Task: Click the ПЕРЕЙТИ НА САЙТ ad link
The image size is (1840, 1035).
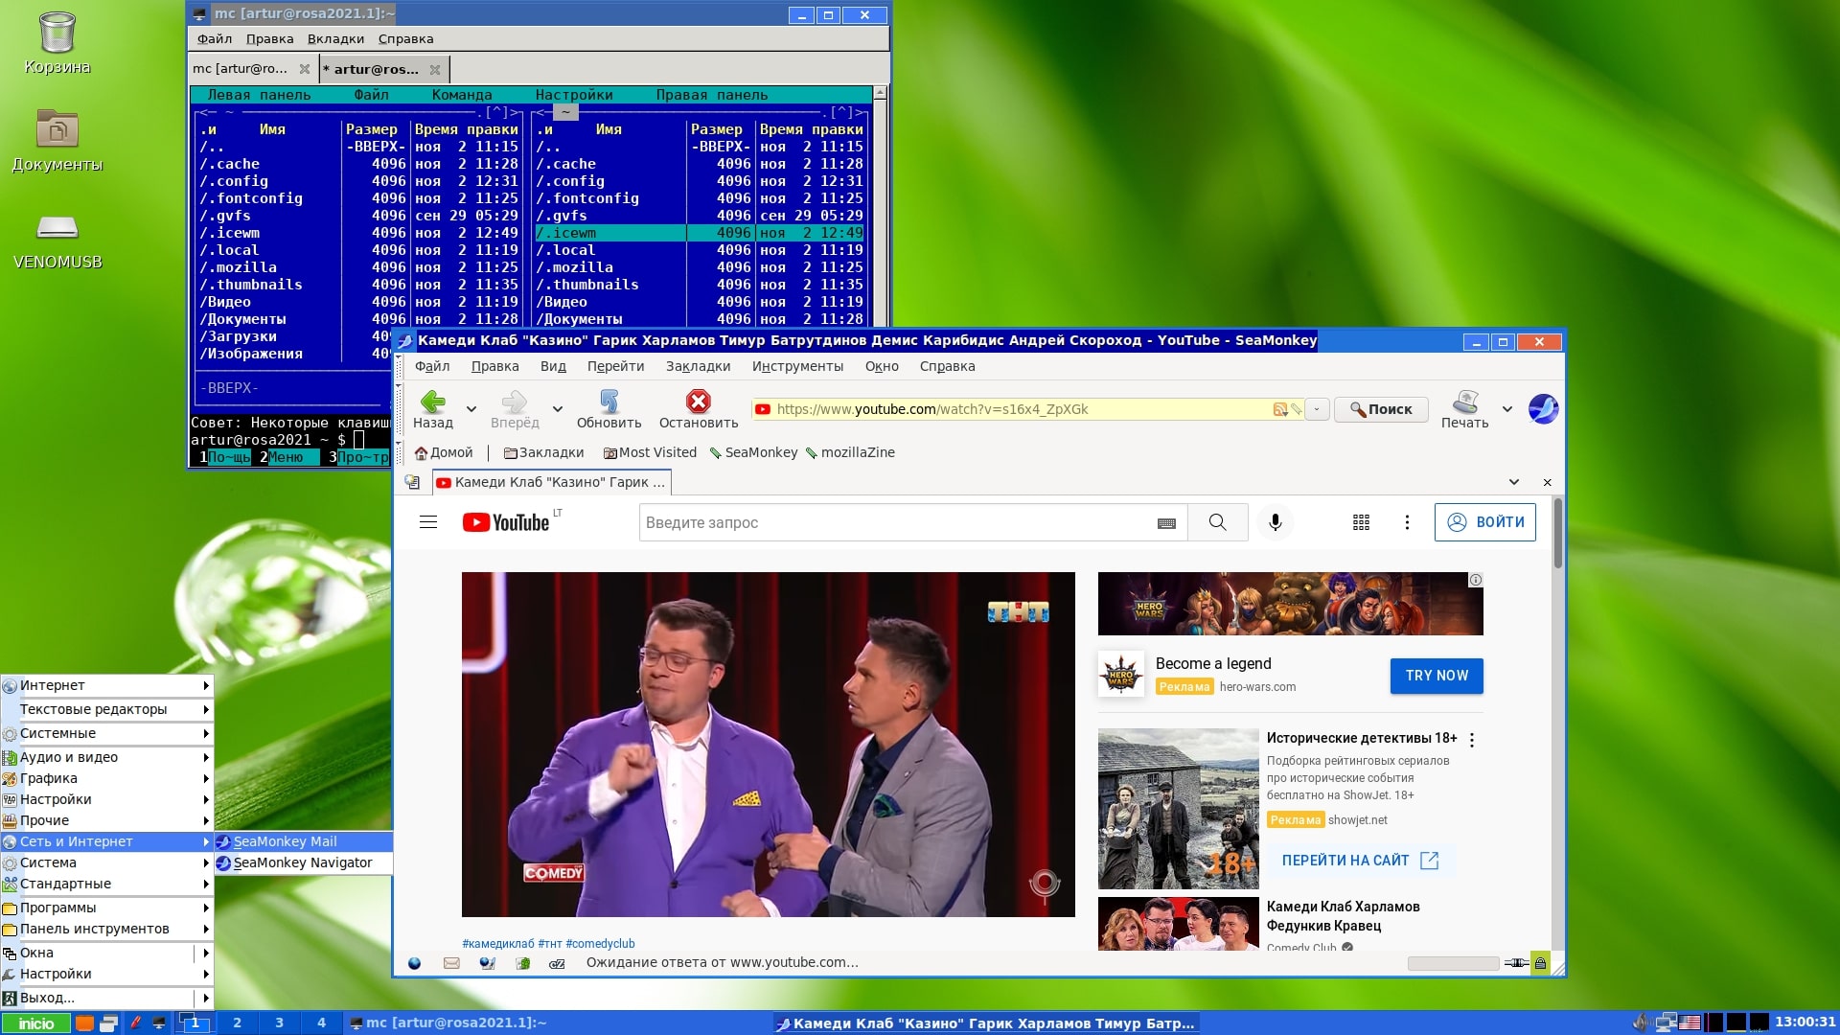Action: coord(1360,861)
